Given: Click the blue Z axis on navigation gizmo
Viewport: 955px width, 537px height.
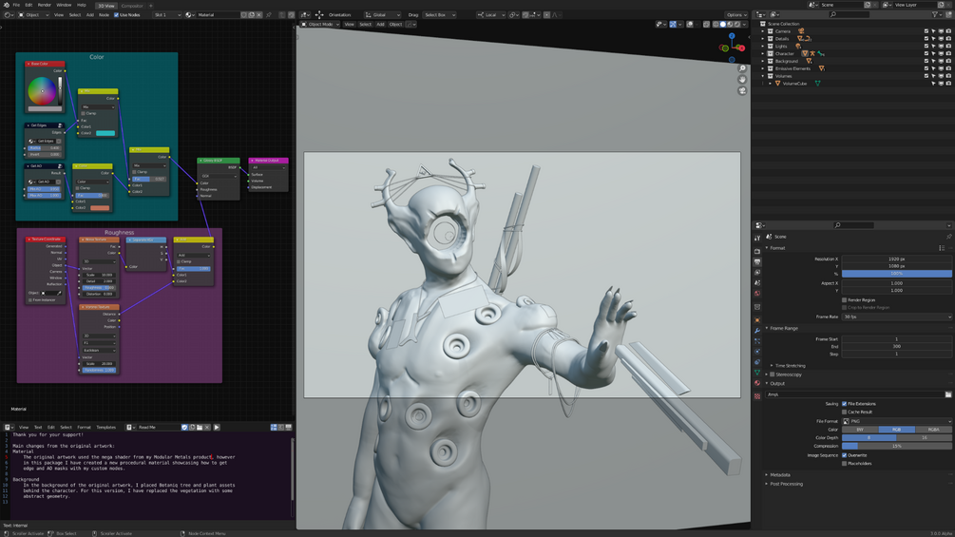Looking at the screenshot, I should point(732,36).
